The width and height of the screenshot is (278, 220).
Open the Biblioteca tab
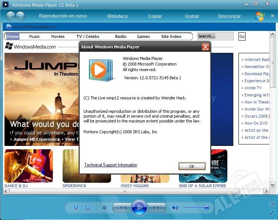(x=117, y=16)
